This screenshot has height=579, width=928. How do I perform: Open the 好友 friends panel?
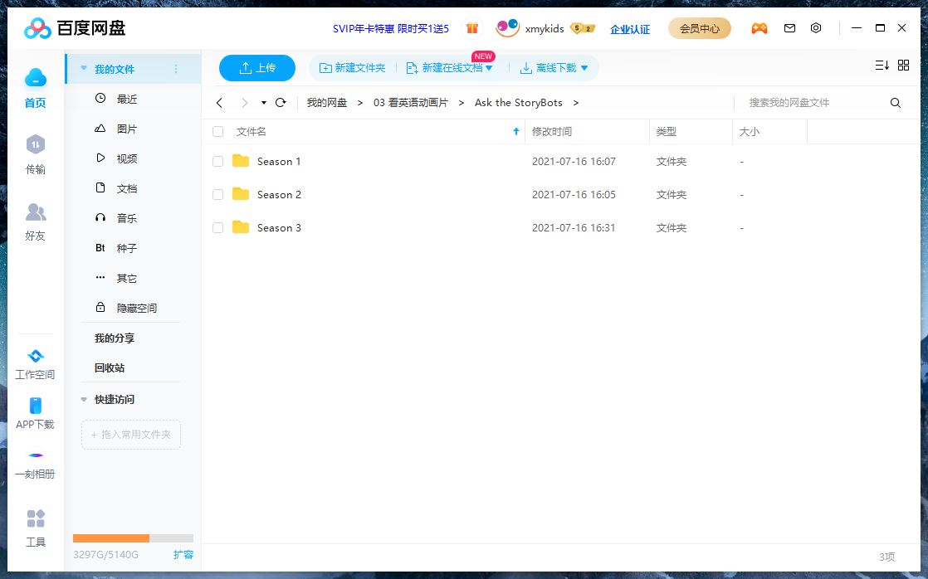(x=36, y=212)
